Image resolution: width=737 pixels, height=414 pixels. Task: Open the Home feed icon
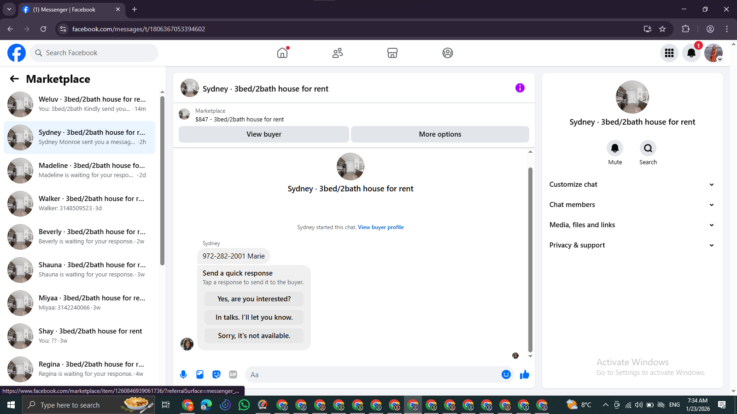282,53
